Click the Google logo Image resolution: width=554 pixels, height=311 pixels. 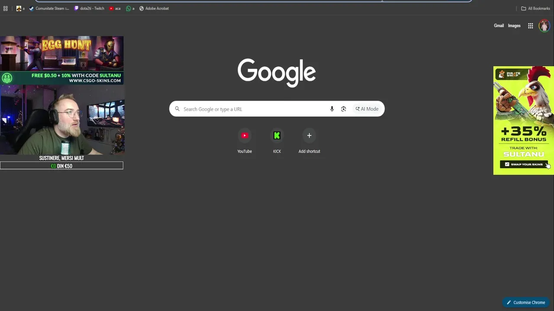(277, 73)
